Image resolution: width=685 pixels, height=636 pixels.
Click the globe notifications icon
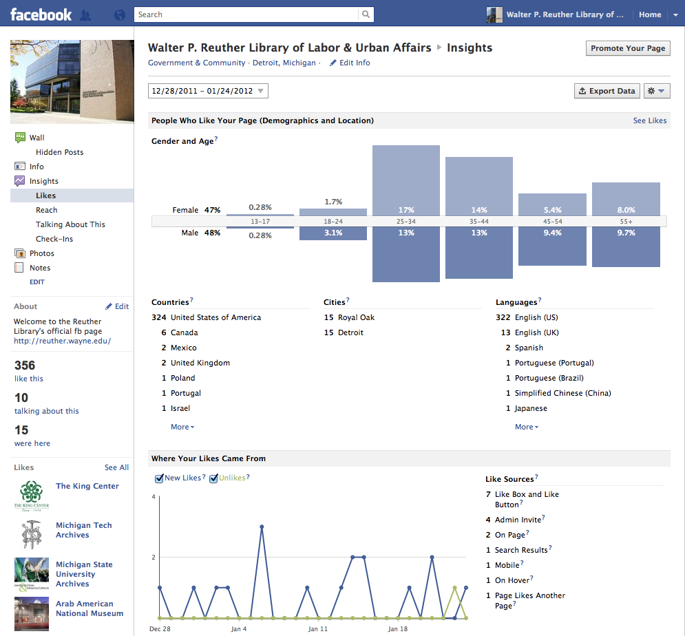[119, 14]
